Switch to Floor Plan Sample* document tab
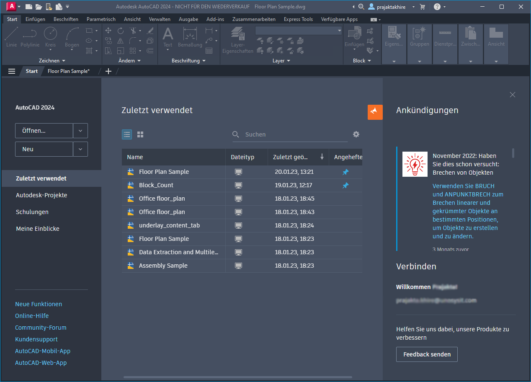 [x=69, y=71]
